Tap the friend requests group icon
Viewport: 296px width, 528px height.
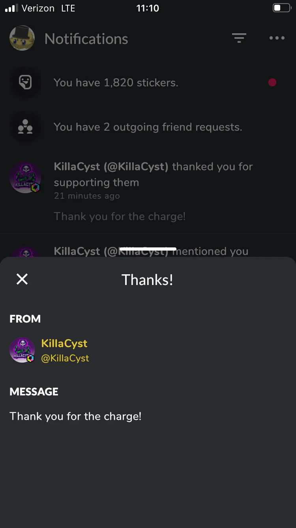tap(25, 127)
